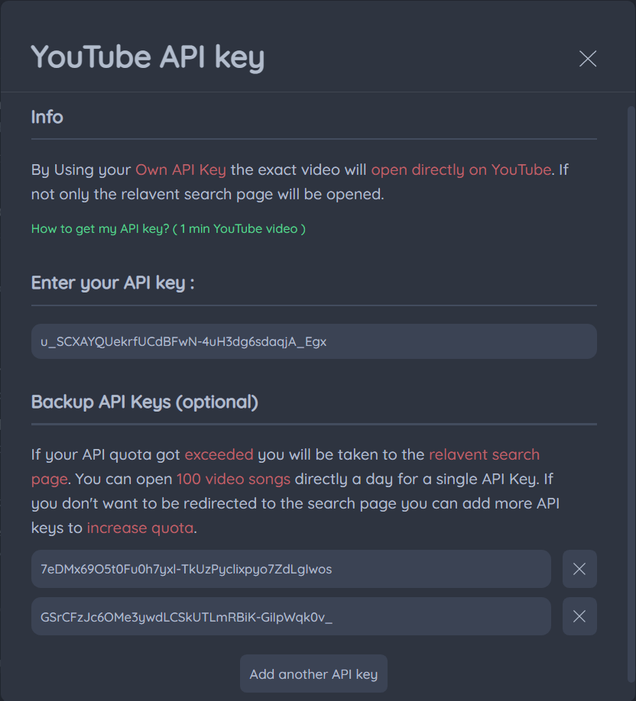Click 'open directly on YouTube' red text
This screenshot has height=701, width=636.
point(461,170)
